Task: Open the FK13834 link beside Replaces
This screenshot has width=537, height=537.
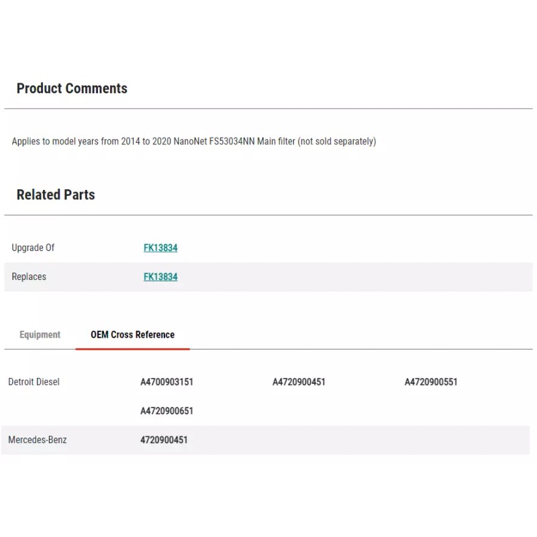Action: (x=160, y=277)
